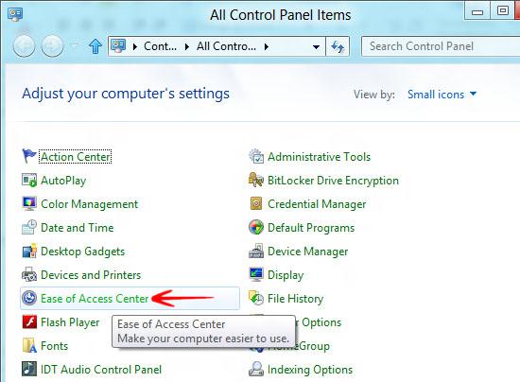Image resolution: width=520 pixels, height=382 pixels.
Task: Open the Device Manager link
Action: click(308, 252)
